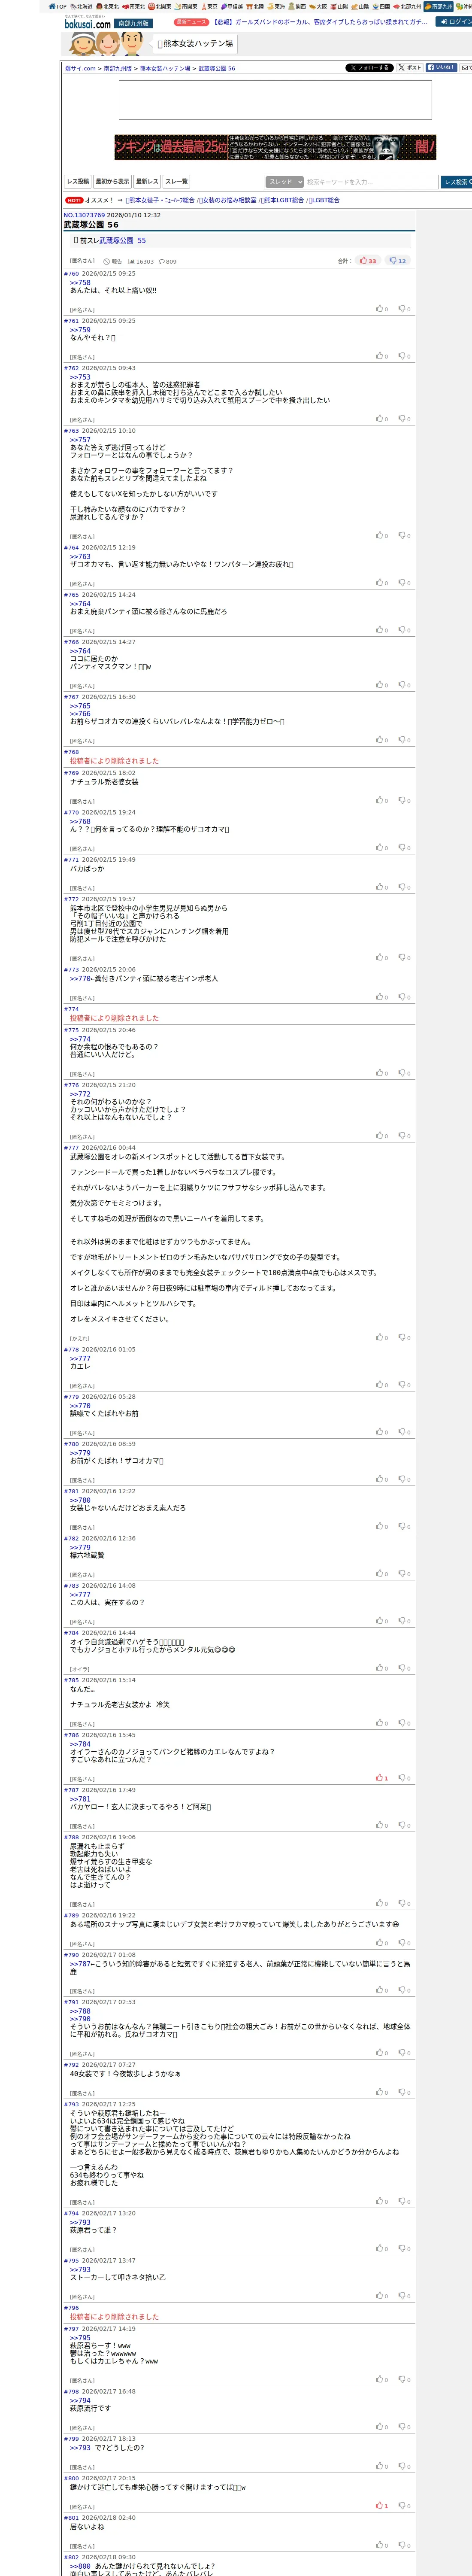Select the 四国 region icon
Screen dimensions: 472x2576
pyautogui.click(x=381, y=6)
